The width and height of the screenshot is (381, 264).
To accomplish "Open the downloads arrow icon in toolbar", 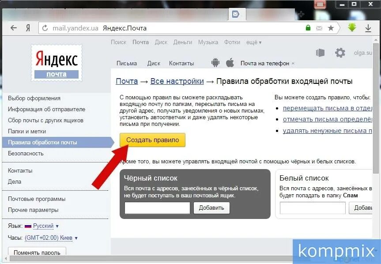I will (368, 28).
